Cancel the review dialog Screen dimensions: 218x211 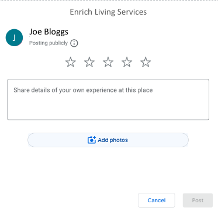pos(157,200)
